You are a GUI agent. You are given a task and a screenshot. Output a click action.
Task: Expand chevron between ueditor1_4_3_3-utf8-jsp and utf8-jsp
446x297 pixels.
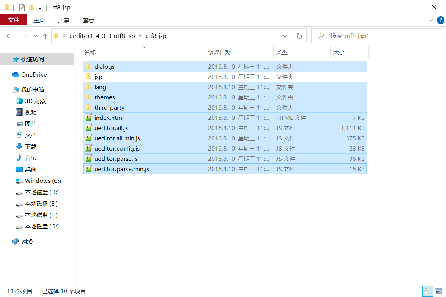click(x=140, y=36)
